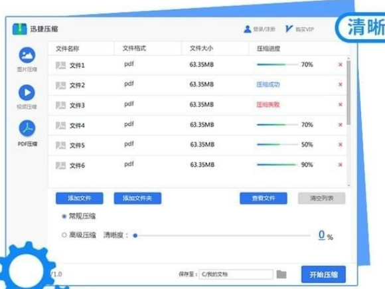The width and height of the screenshot is (385, 289).
Task: Remove 文件6 with its red X
Action: [341, 165]
